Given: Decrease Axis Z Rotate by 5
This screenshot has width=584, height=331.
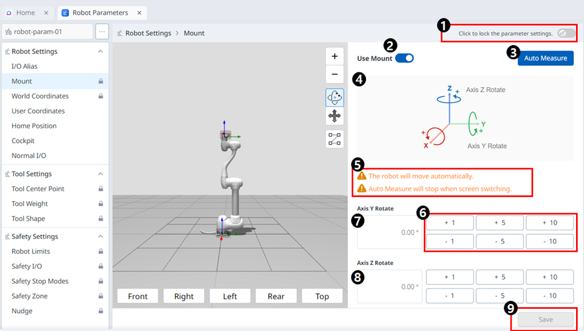Looking at the screenshot, I should click(x=500, y=296).
